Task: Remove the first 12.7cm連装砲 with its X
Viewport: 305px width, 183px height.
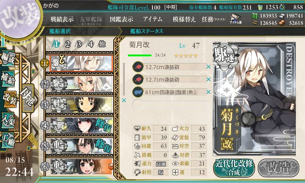Action: tap(209, 67)
